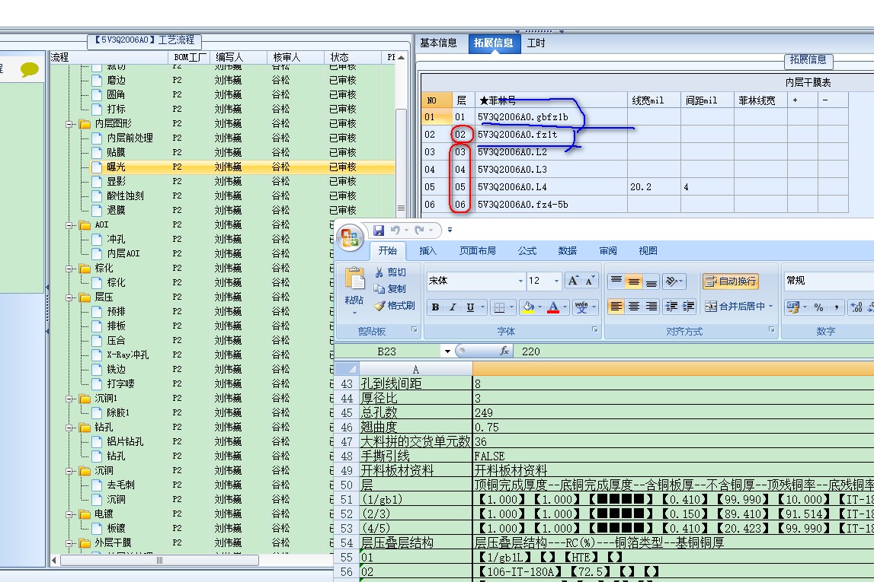This screenshot has height=582, width=874.
Task: Click the horizontal scrollbar under the process tree
Action: 159,560
